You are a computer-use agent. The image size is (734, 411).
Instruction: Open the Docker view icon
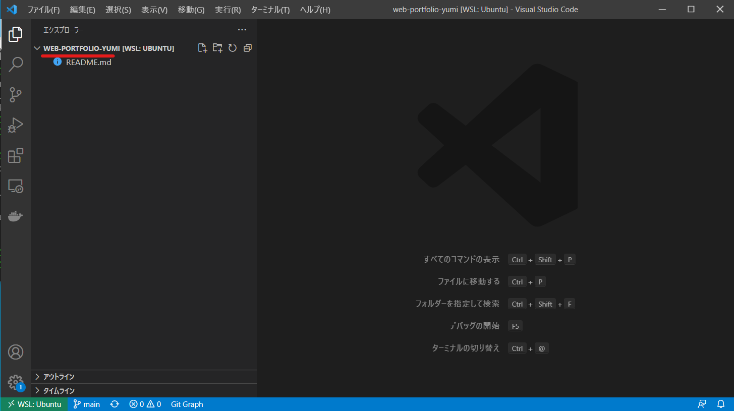coord(16,216)
